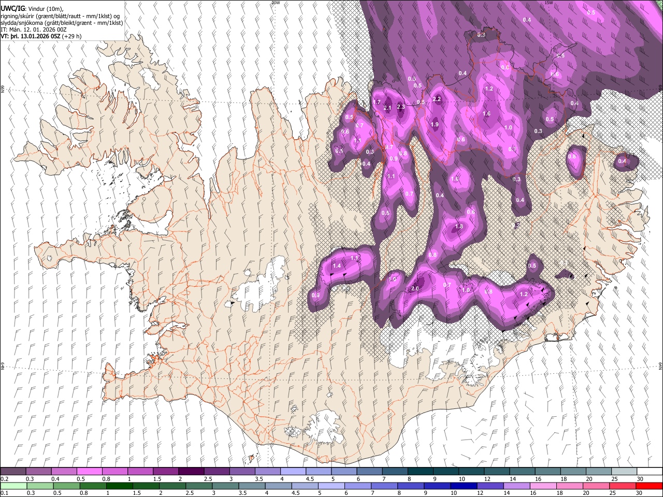Screen dimensions: 663x497
Task: Click the 'rigning/skúrir' legend description line
Action: click(x=61, y=16)
